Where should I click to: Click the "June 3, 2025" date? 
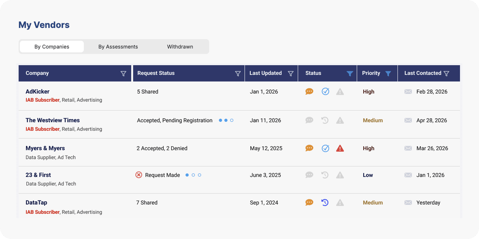(x=266, y=175)
